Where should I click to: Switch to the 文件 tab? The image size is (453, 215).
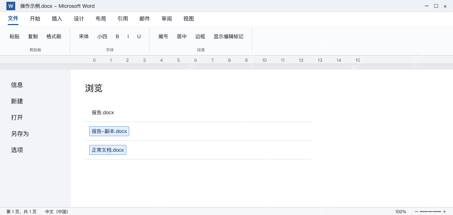[x=13, y=18]
